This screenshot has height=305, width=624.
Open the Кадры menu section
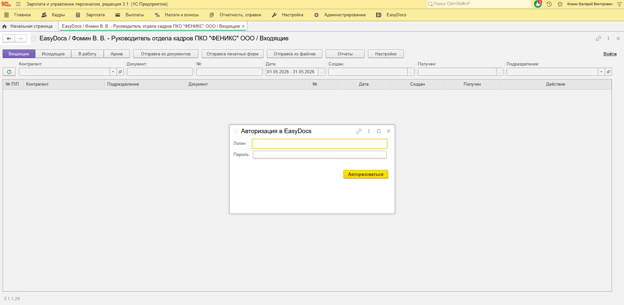coord(53,15)
